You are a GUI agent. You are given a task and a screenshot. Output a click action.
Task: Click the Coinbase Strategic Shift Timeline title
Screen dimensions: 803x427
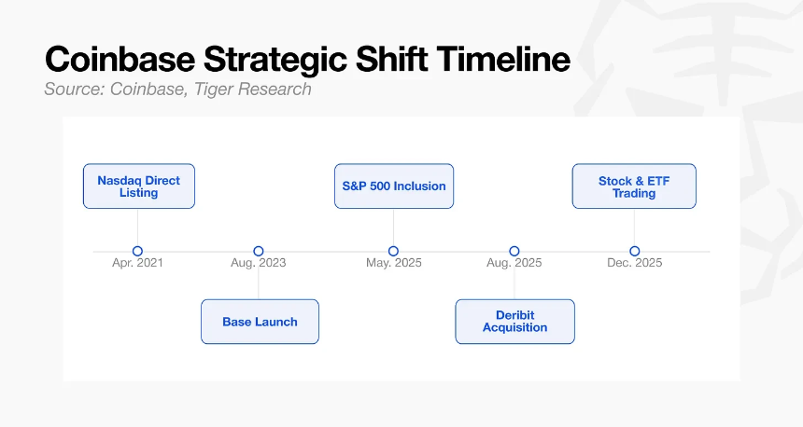307,59
